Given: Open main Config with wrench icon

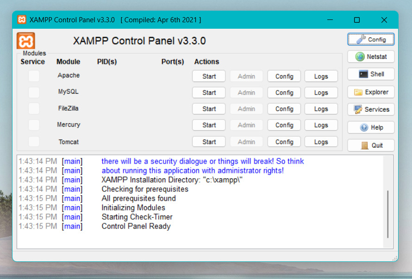Looking at the screenshot, I should click(x=371, y=39).
